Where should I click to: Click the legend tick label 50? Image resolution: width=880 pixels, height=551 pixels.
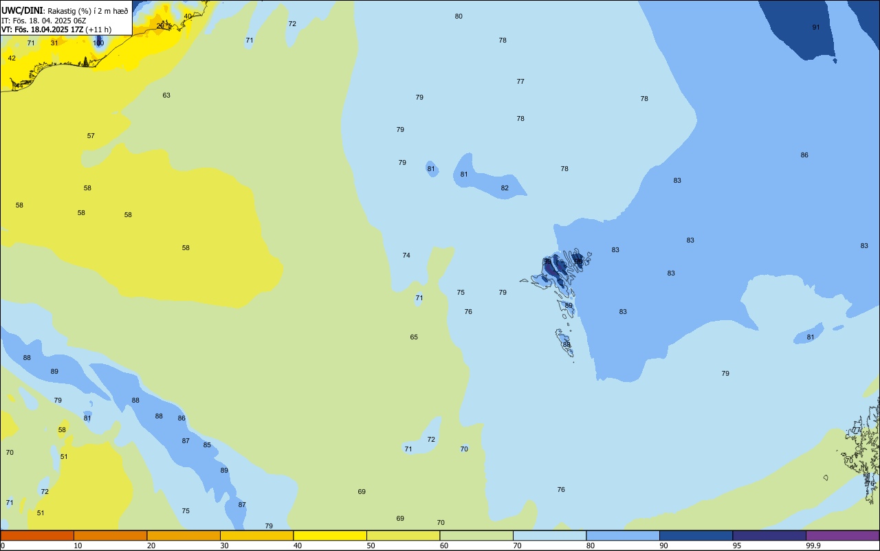[371, 546]
